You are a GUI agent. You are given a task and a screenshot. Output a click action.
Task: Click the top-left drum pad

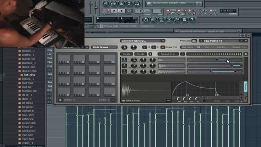click(x=64, y=59)
